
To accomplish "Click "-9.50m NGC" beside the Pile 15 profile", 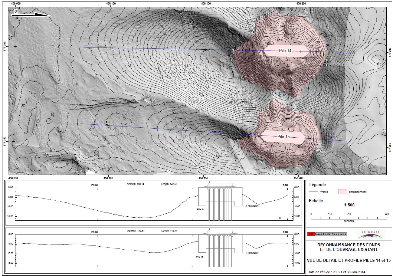I will coord(252,253).
